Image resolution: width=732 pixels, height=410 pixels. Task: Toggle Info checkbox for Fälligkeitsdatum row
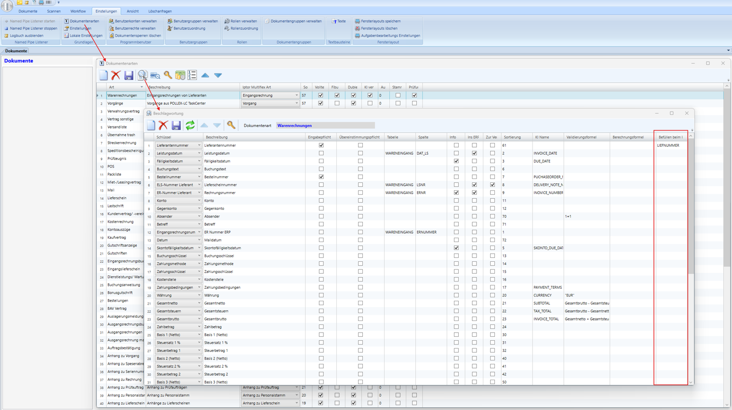coord(456,161)
